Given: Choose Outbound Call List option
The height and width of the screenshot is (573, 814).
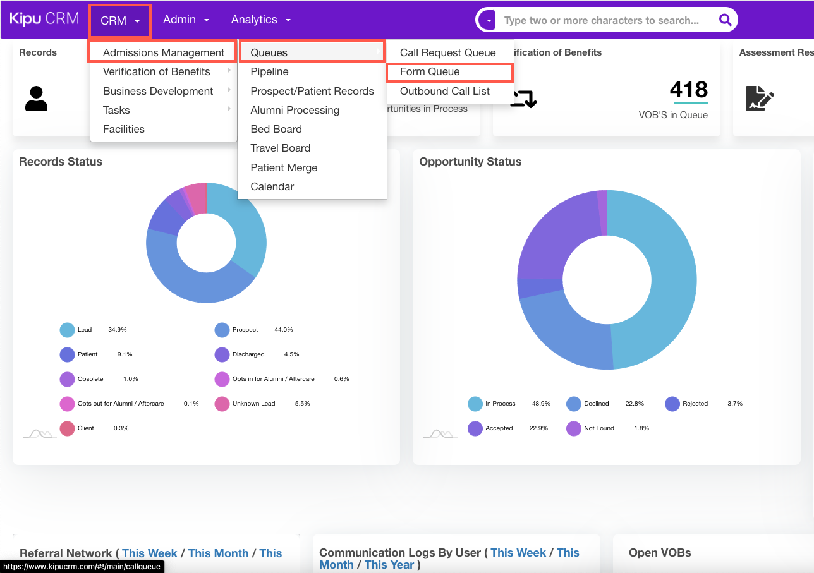Looking at the screenshot, I should click(445, 91).
